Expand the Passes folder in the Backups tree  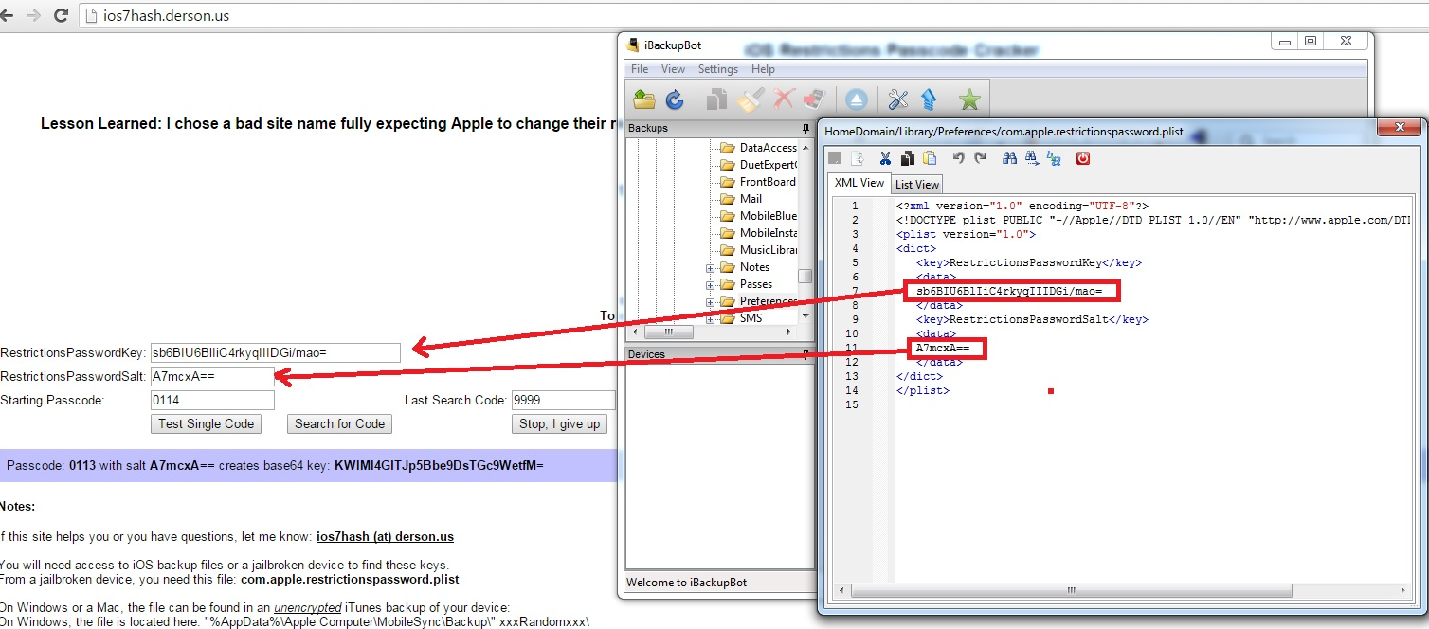coord(710,285)
